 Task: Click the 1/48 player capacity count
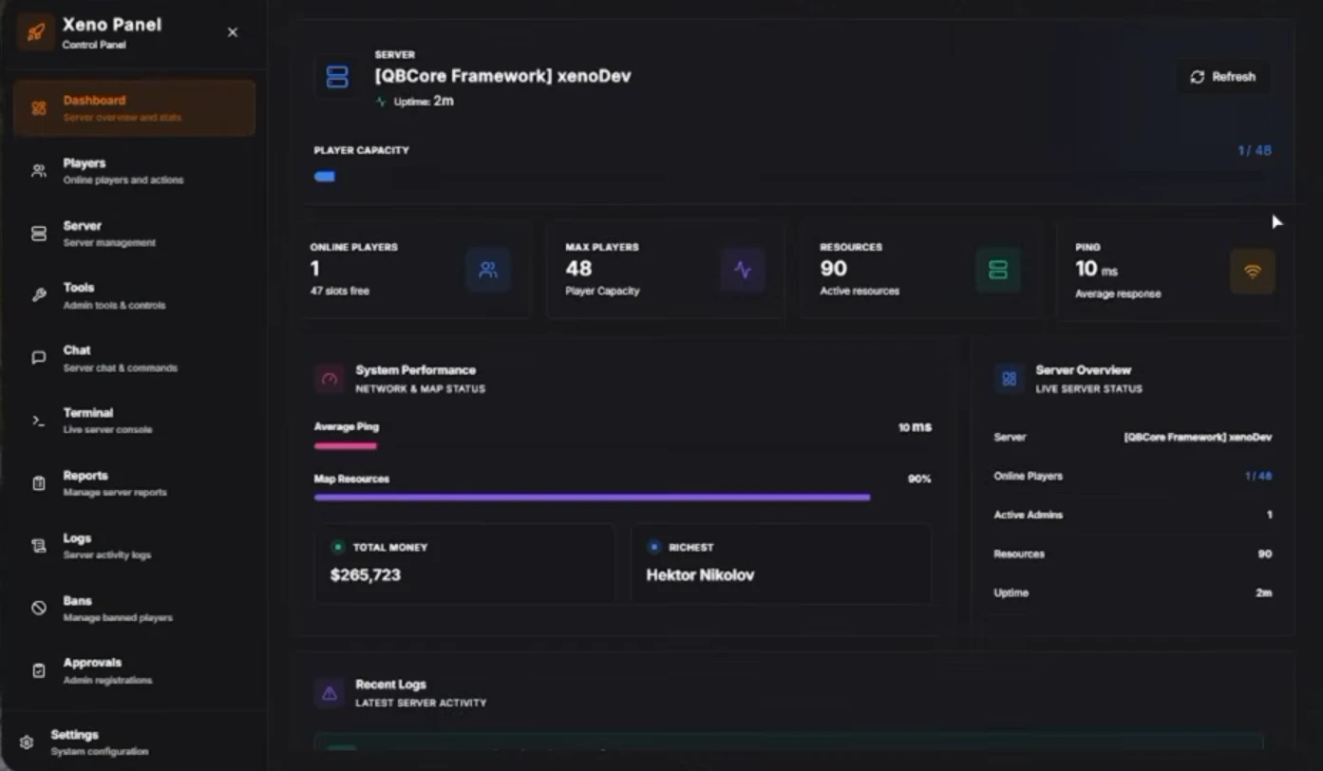[x=1255, y=150]
